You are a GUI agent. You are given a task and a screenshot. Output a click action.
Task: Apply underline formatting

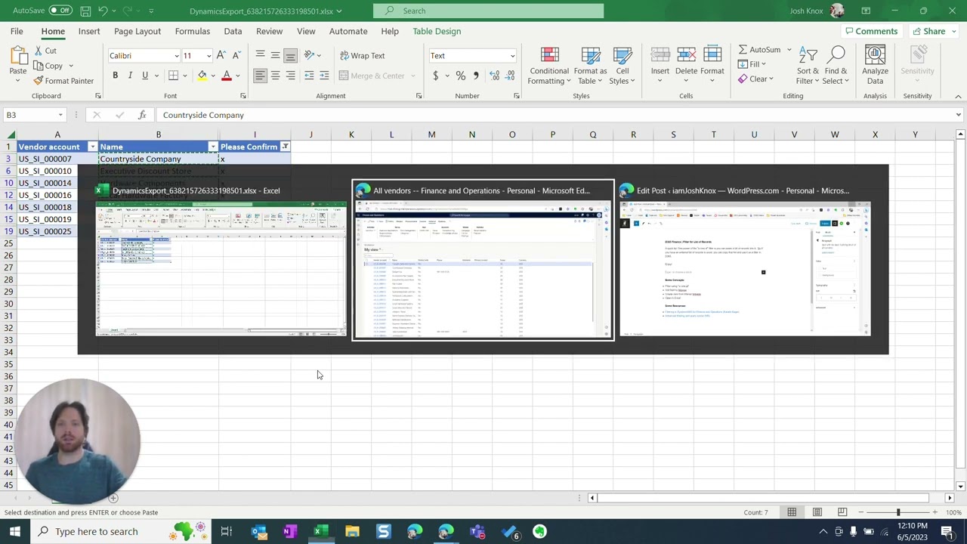144,76
